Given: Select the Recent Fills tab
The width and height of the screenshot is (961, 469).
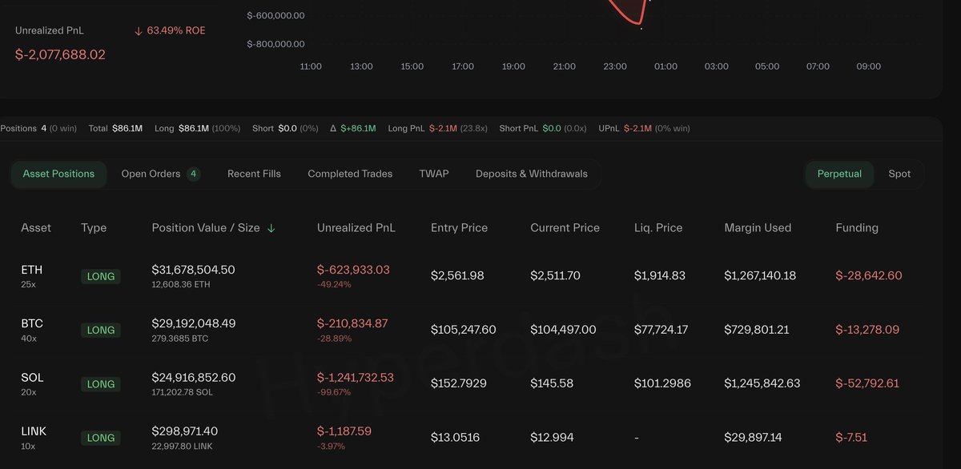Looking at the screenshot, I should [x=254, y=174].
